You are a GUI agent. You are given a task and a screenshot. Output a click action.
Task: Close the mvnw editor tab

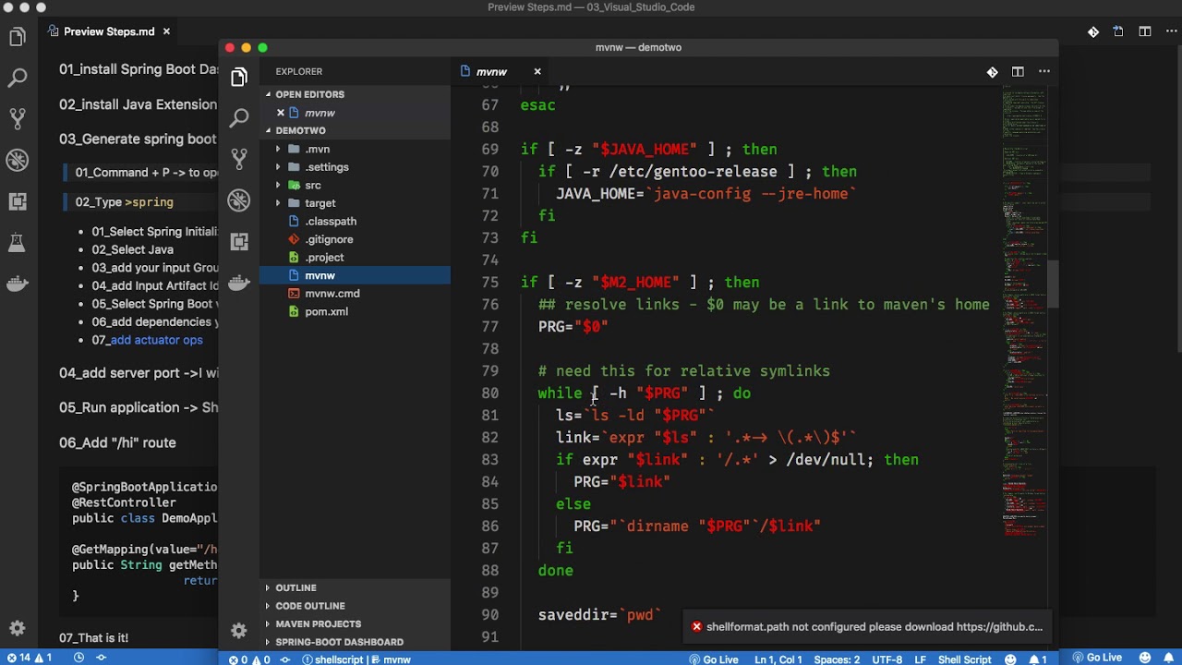[537, 72]
